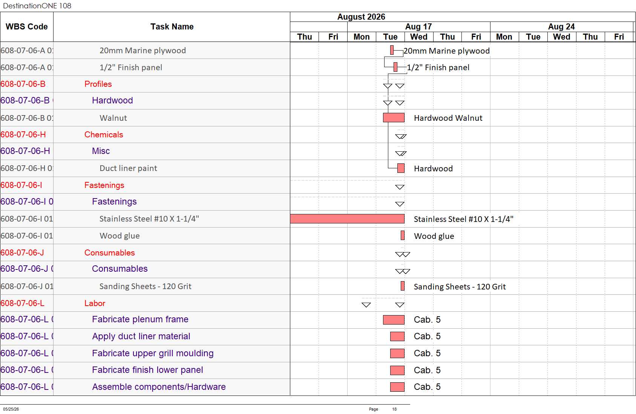Click the Fabricate plenum frame Gantt bar
The width and height of the screenshot is (636, 414).
pyautogui.click(x=394, y=320)
